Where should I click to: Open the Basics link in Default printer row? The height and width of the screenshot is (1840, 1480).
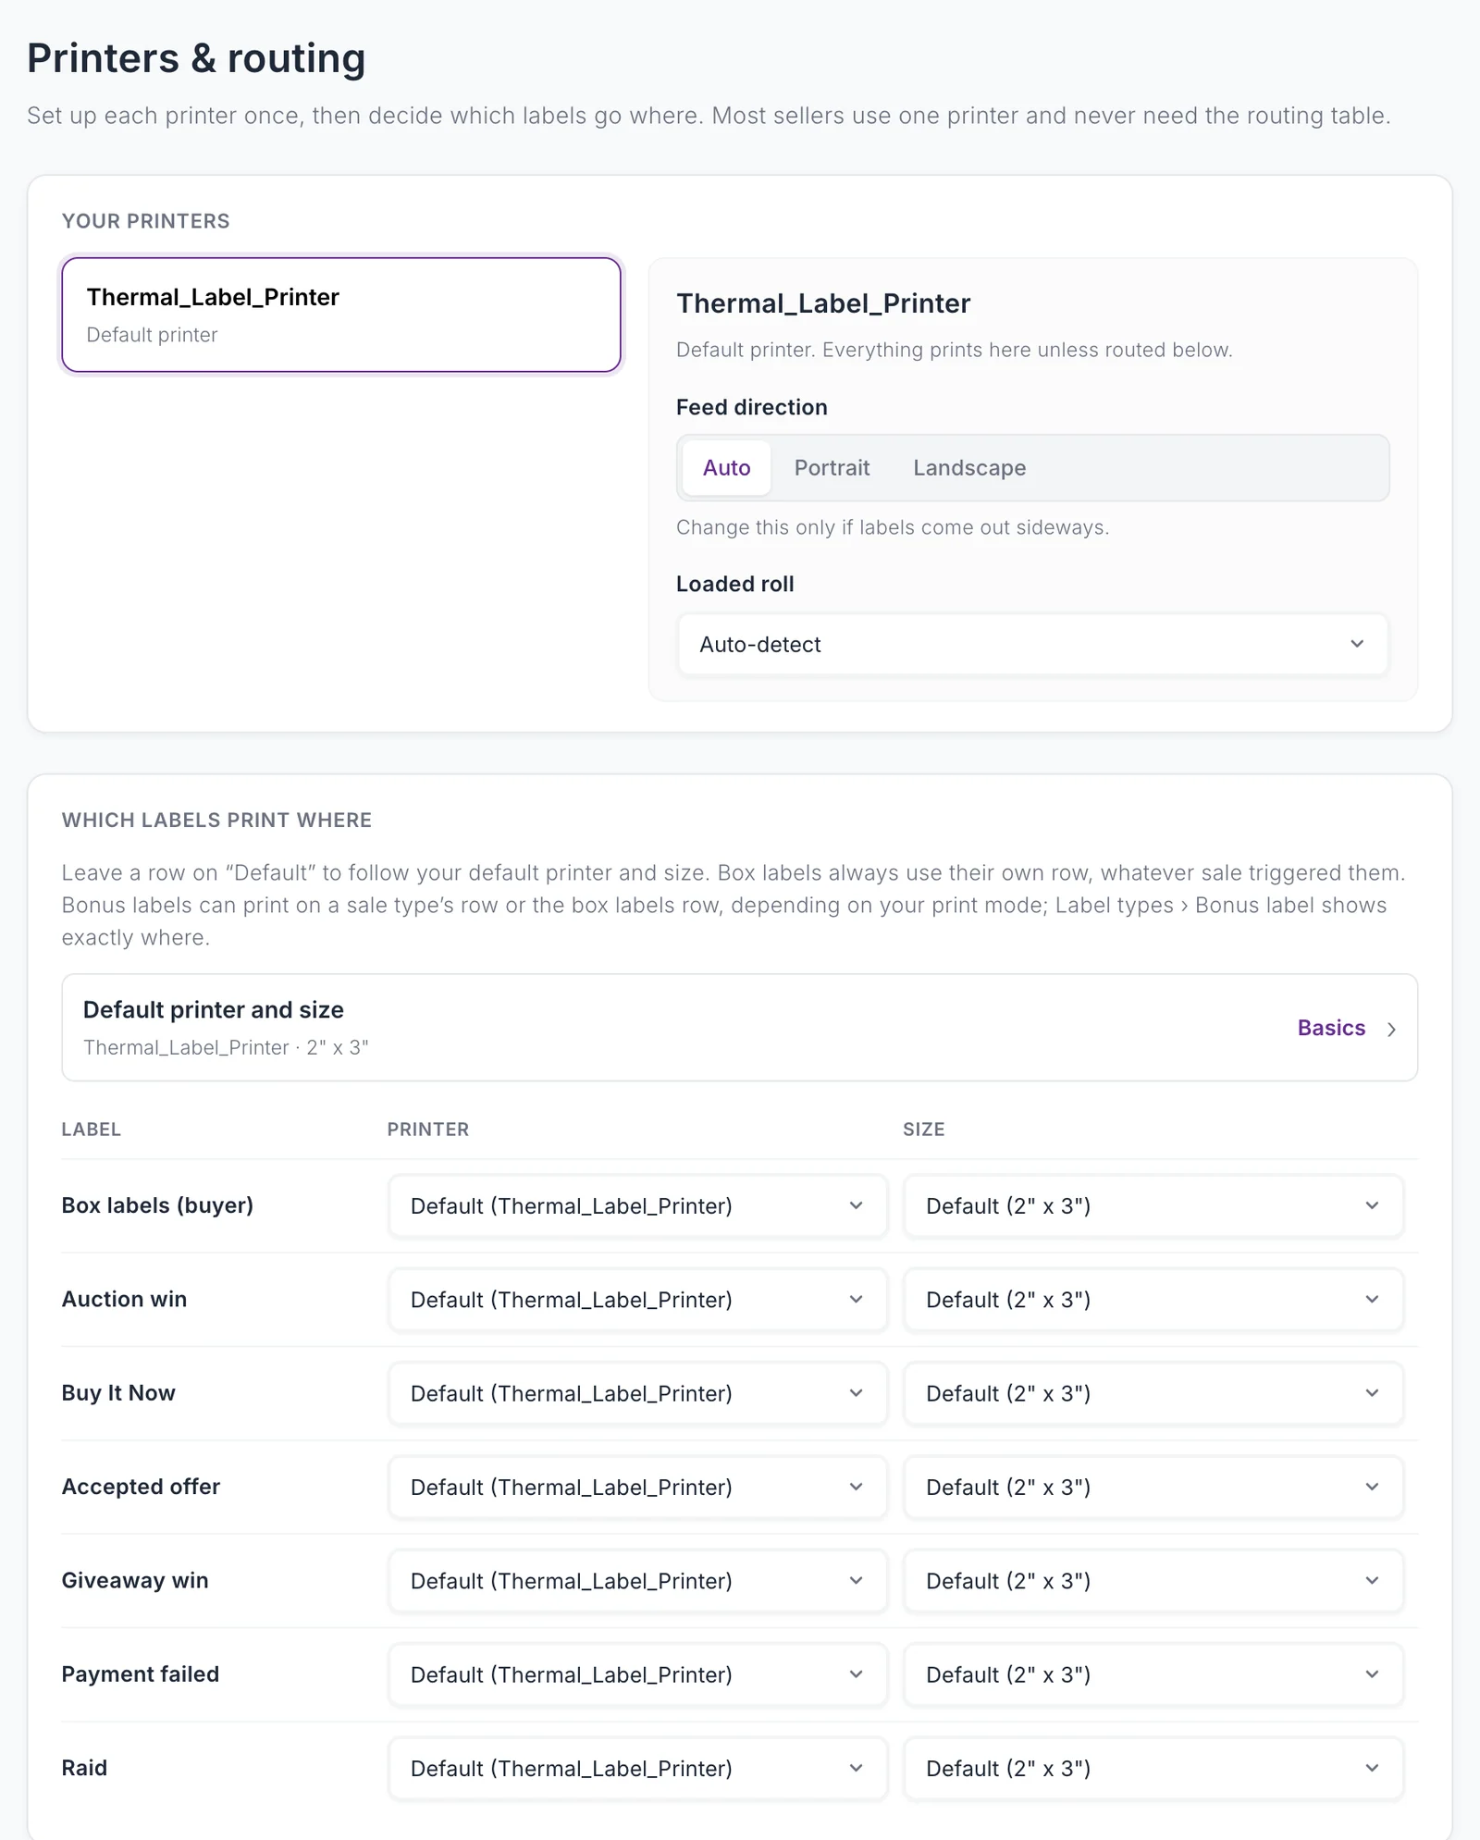coord(1331,1028)
